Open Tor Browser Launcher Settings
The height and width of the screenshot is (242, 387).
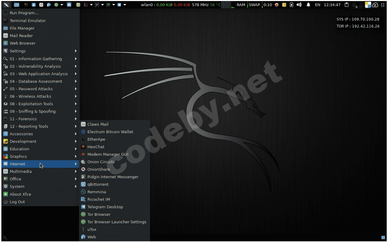click(x=115, y=222)
